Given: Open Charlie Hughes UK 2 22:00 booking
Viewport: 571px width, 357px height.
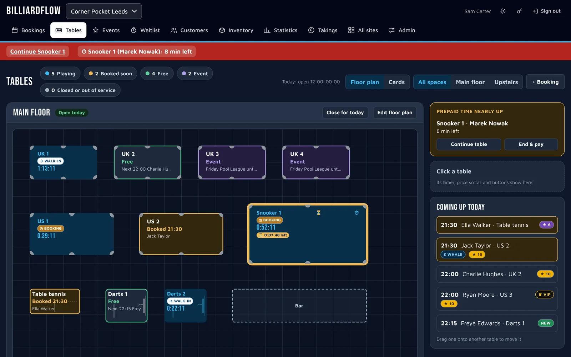Looking at the screenshot, I should 497,274.
